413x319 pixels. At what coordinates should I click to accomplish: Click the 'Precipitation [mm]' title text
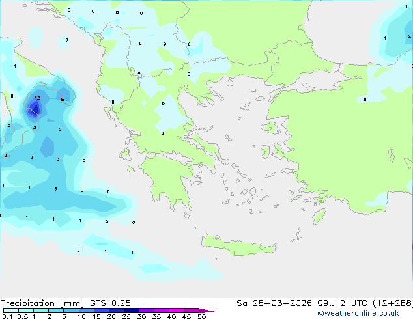(42, 303)
